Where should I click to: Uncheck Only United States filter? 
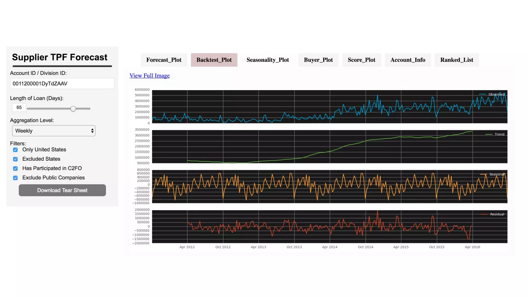[x=15, y=150]
